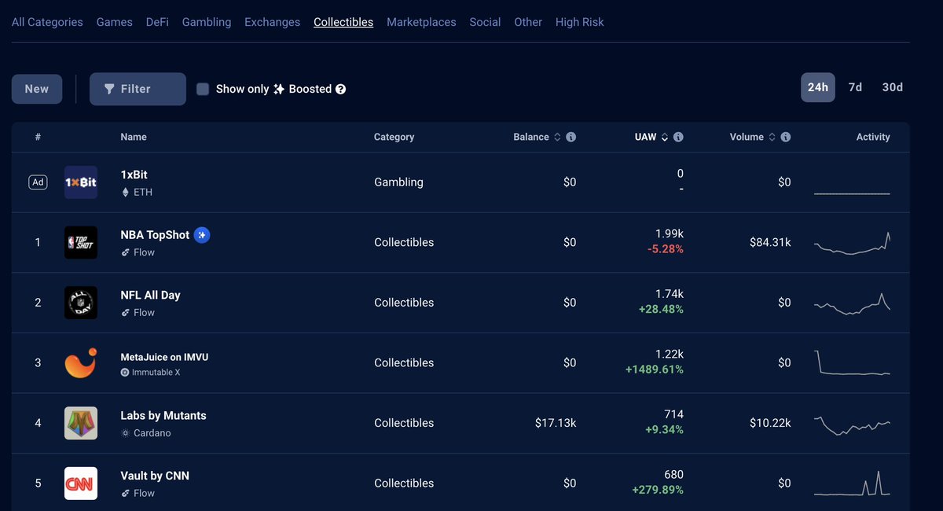Click the NFL All Day activity sparkline chart
The width and height of the screenshot is (943, 511).
pos(853,303)
